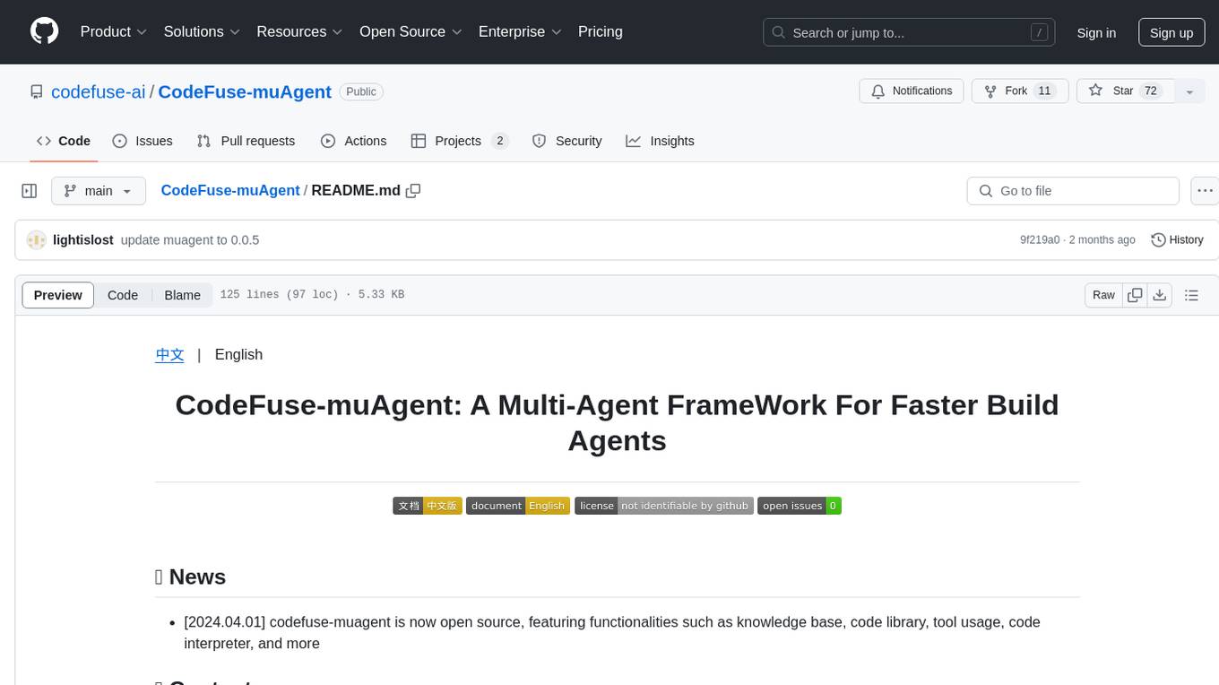Screen dimensions: 1219x685
Task: Open the CodeFuse-muAgent repository title link
Action: (x=245, y=91)
